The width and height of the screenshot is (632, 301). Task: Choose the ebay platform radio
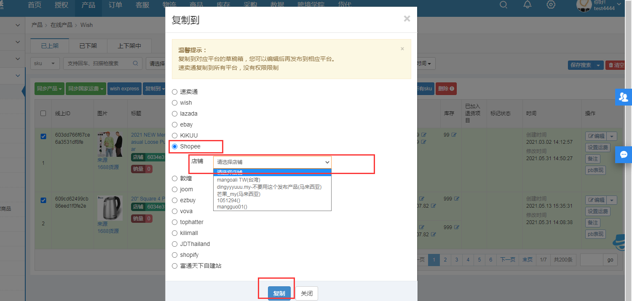175,124
